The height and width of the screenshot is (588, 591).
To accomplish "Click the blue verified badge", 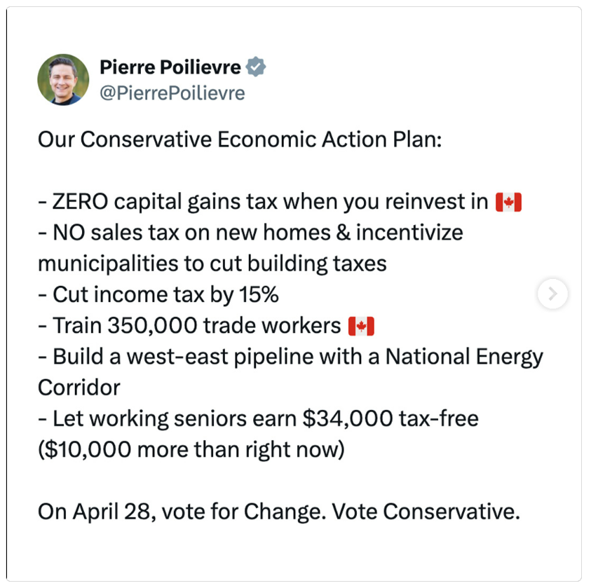I will (x=257, y=67).
